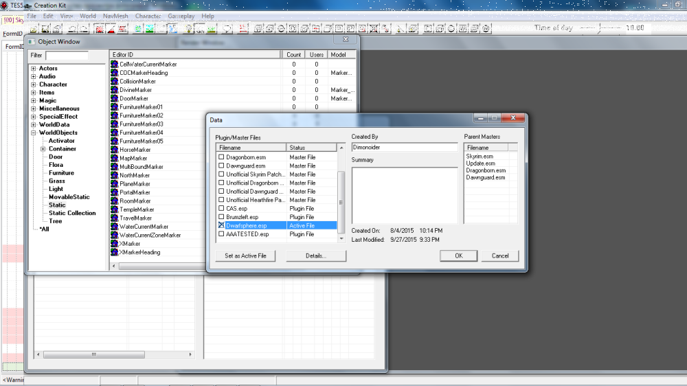The image size is (687, 386).
Task: Expand the Items tree node
Action: click(33, 93)
